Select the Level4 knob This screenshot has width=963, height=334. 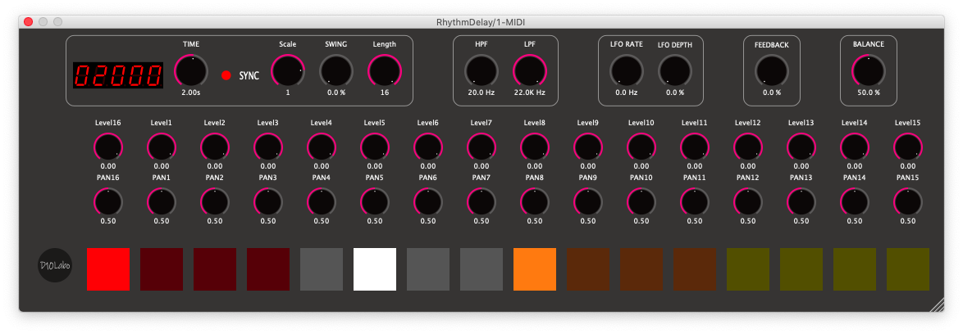pyautogui.click(x=322, y=147)
